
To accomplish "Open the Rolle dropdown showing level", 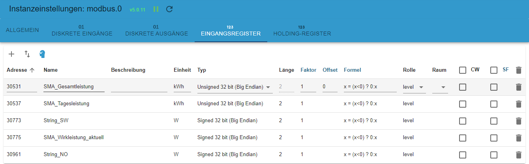I will pos(414,87).
